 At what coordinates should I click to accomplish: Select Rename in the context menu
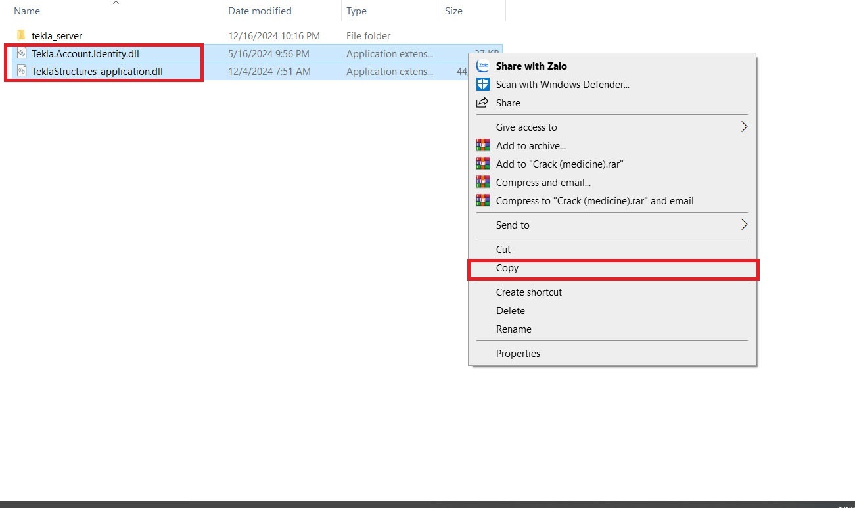click(x=513, y=329)
